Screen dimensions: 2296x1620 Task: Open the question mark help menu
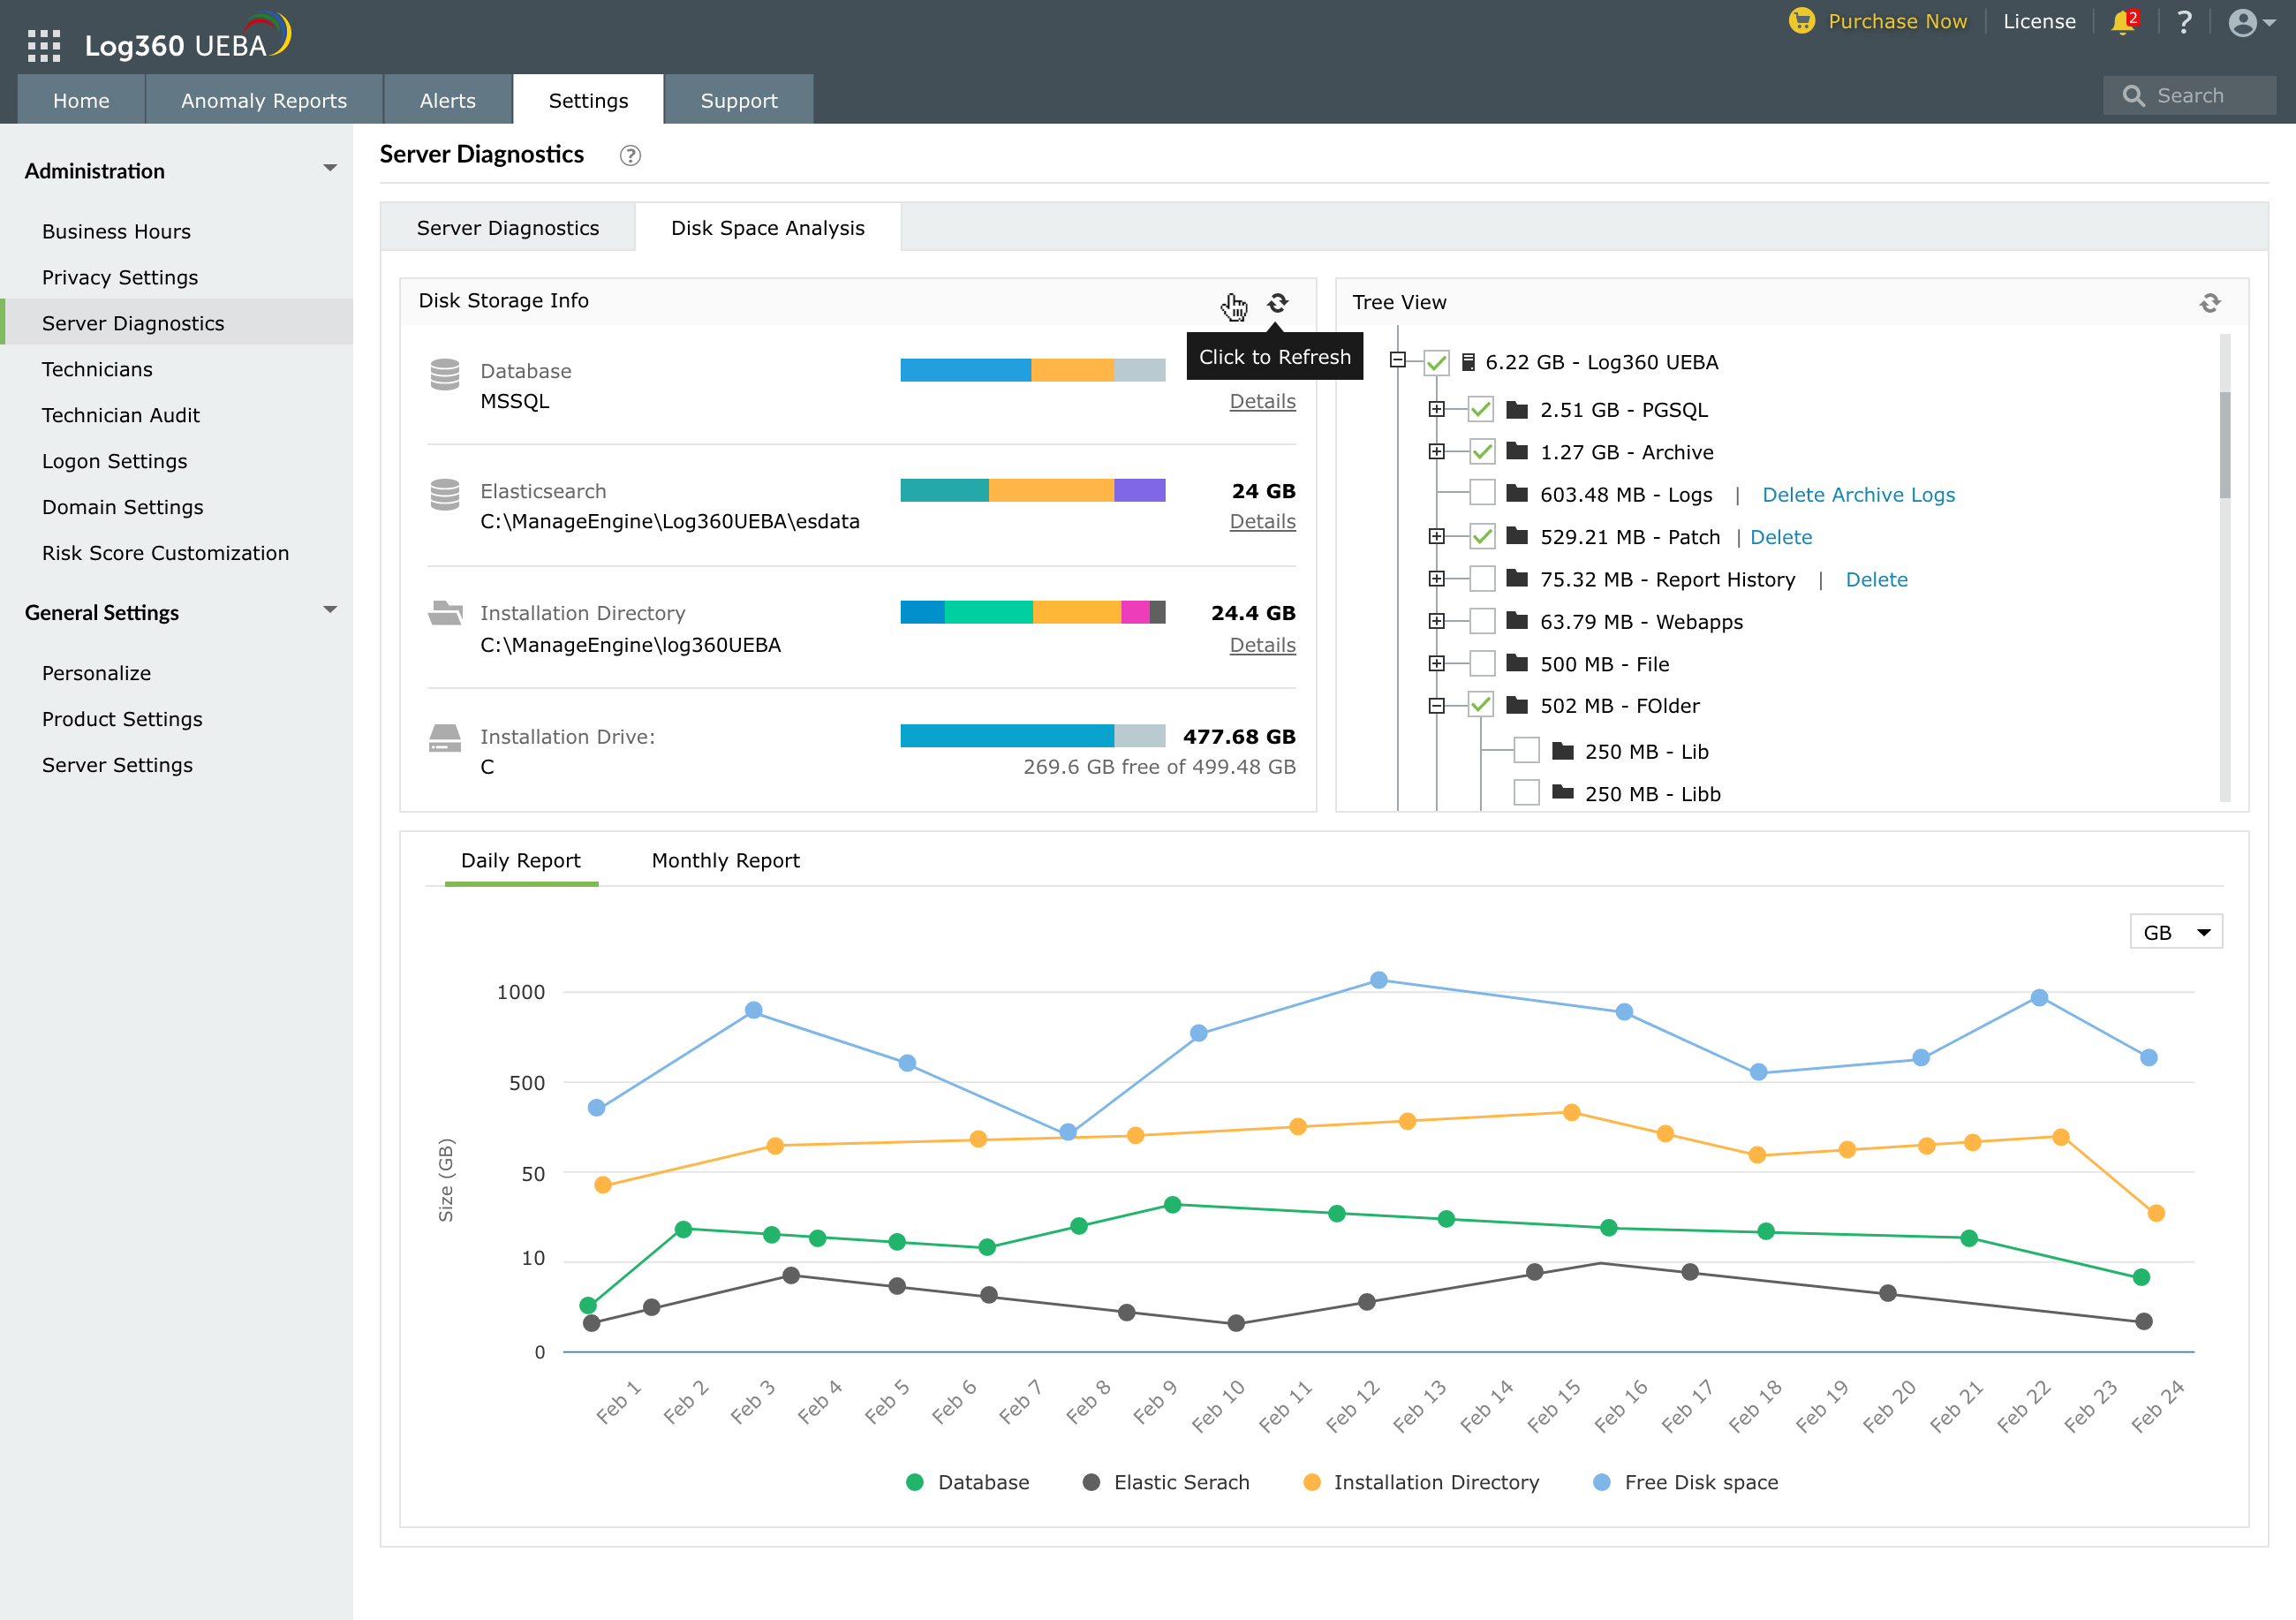click(x=2184, y=22)
